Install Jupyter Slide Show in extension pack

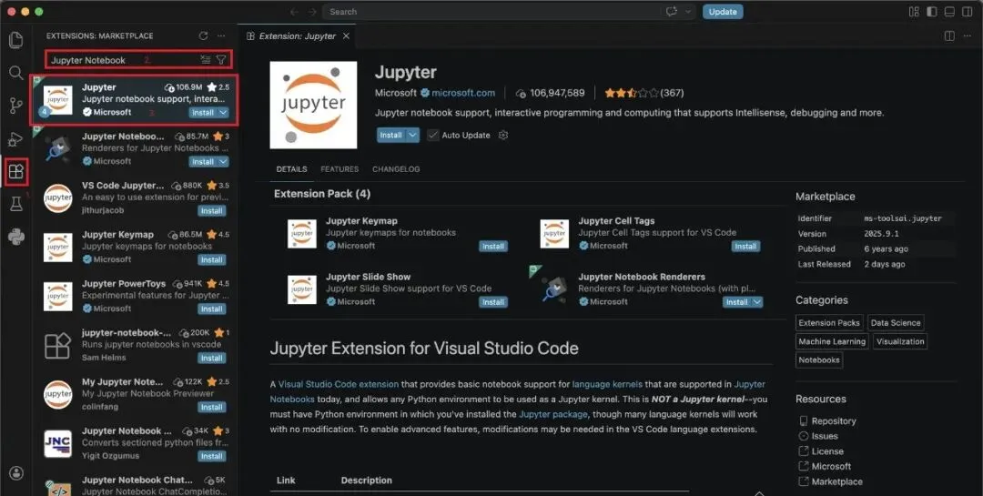coord(492,302)
